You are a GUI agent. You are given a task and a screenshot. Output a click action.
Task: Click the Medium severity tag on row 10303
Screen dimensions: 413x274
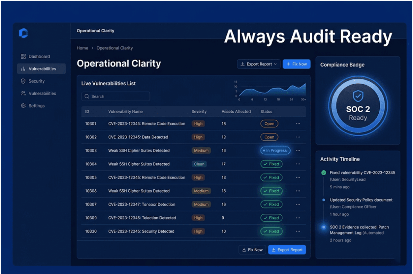(201, 151)
